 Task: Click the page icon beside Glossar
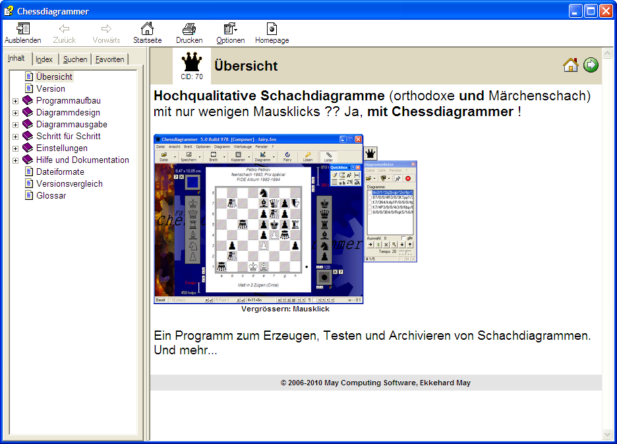click(x=29, y=195)
